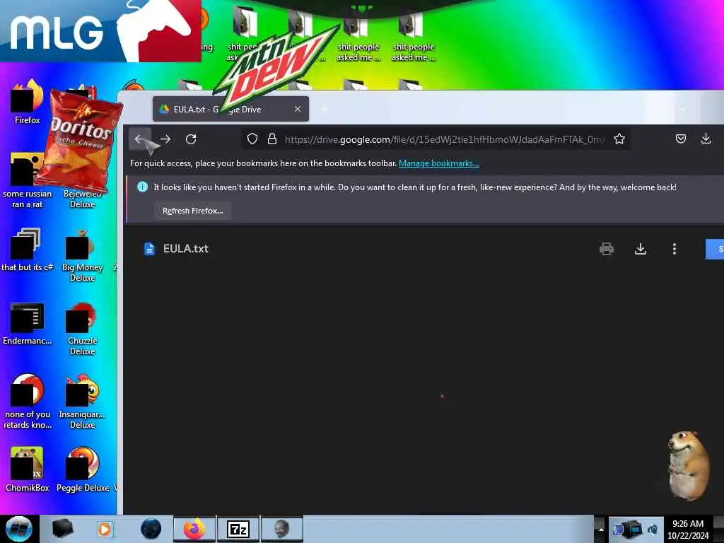Open the black box taskbar icon
724x543 pixels.
(x=62, y=529)
